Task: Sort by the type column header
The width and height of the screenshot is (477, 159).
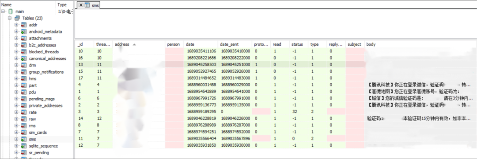Action: tap(318, 44)
